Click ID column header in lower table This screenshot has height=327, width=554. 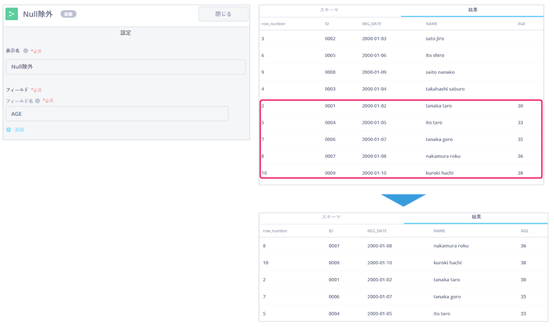point(331,231)
